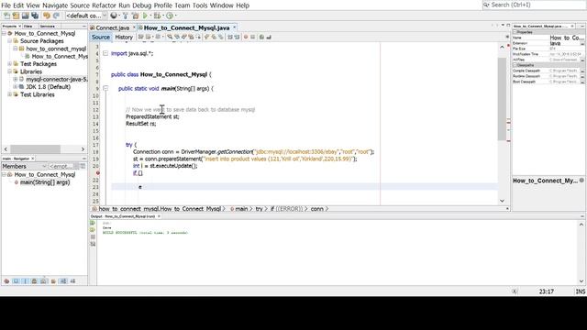This screenshot has height=330, width=587.
Task: Collapse the Source Packages node
Action: 10,40
